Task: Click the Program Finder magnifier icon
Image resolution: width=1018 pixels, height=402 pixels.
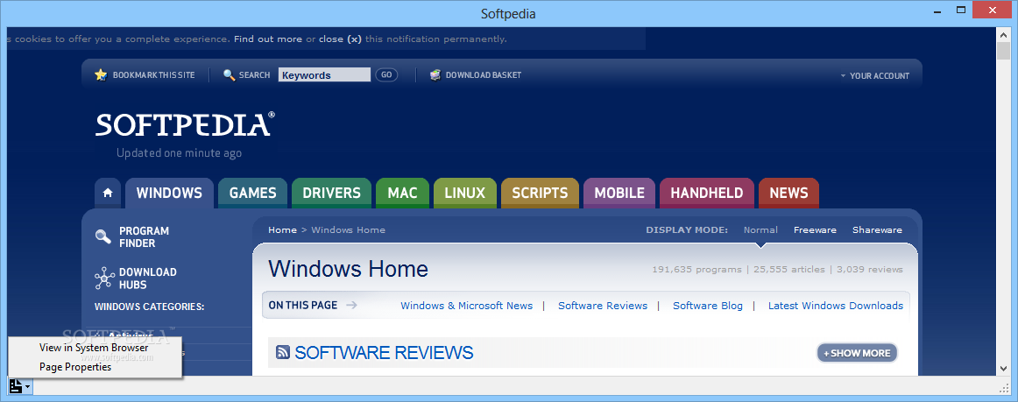Action: coord(103,237)
